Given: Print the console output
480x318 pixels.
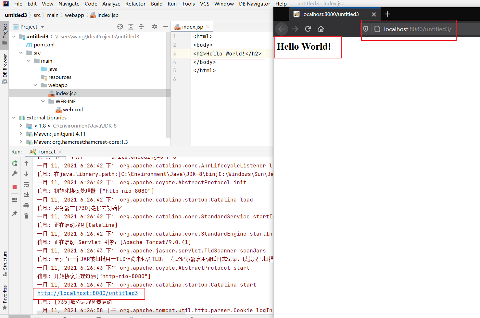Looking at the screenshot, I should pyautogui.click(x=26, y=205).
